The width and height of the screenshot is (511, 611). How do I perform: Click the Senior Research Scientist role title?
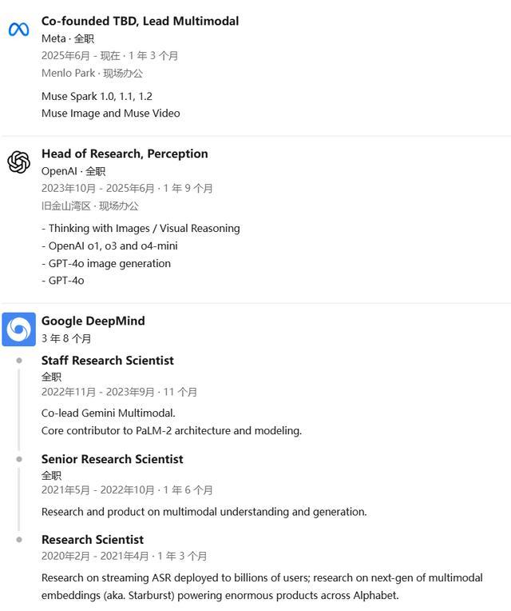pyautogui.click(x=112, y=459)
